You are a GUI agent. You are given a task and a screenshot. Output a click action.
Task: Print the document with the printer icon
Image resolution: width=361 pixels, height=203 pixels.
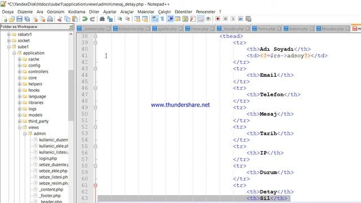[50, 19]
